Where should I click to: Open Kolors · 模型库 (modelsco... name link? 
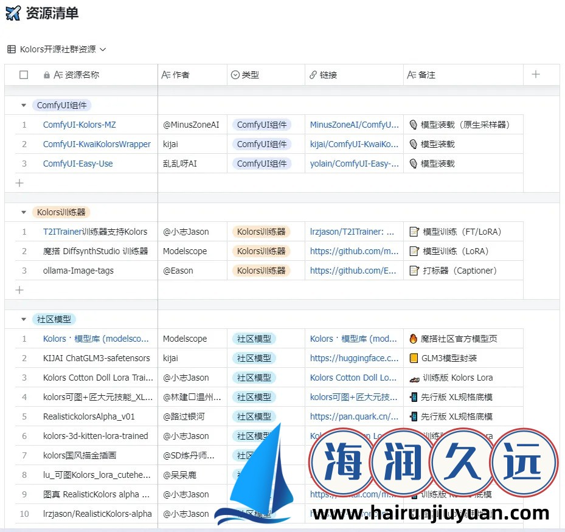click(95, 339)
